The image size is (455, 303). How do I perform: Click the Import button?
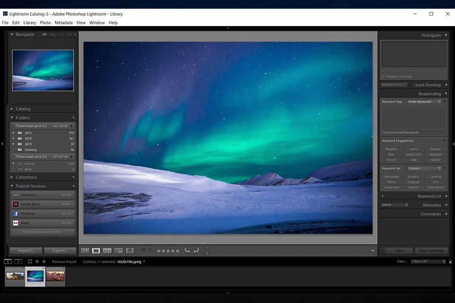[x=26, y=250]
